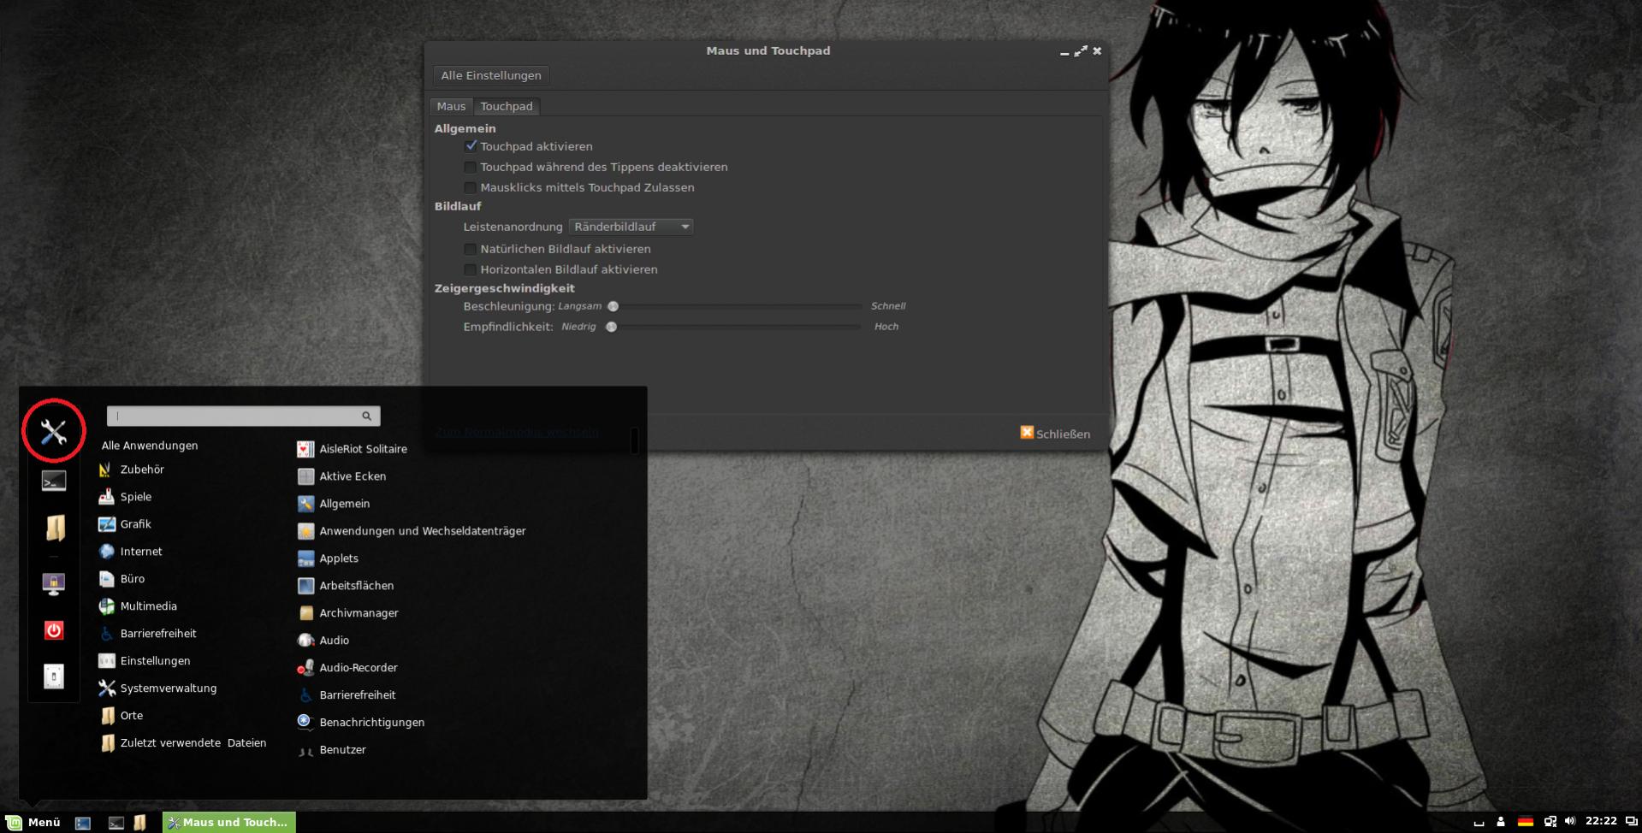This screenshot has height=833, width=1642.
Task: Enable Natürlichen Bildlauf aktivieren
Action: click(470, 249)
